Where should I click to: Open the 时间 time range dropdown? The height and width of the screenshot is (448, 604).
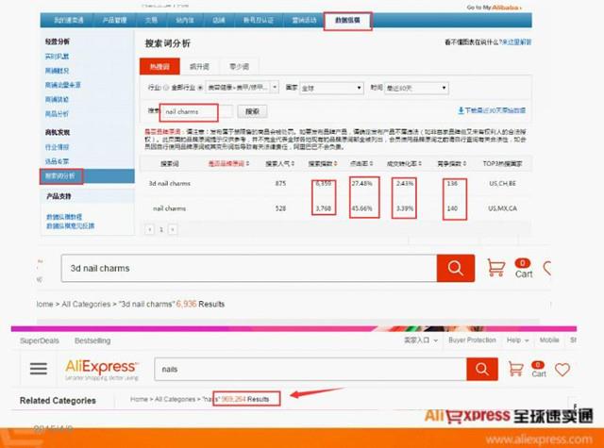coord(416,88)
